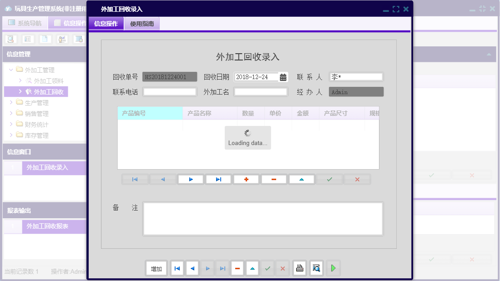
Task: Open print preview with the magnifier-printer icon
Action: coord(316,268)
